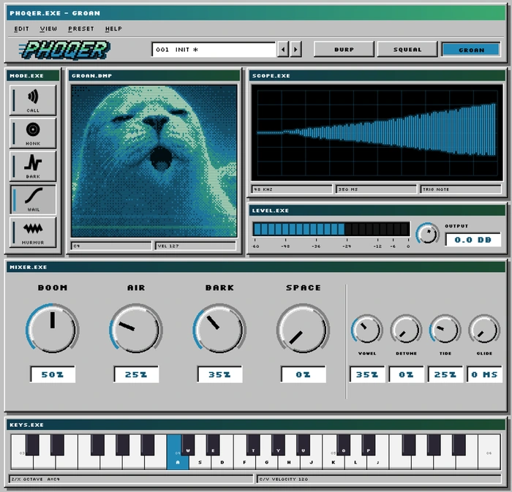Switch to the Squeal sound

coord(407,50)
